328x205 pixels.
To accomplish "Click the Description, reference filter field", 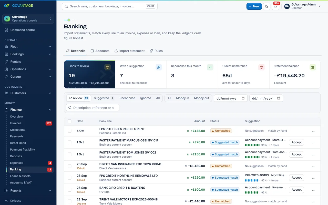I will tap(93, 108).
